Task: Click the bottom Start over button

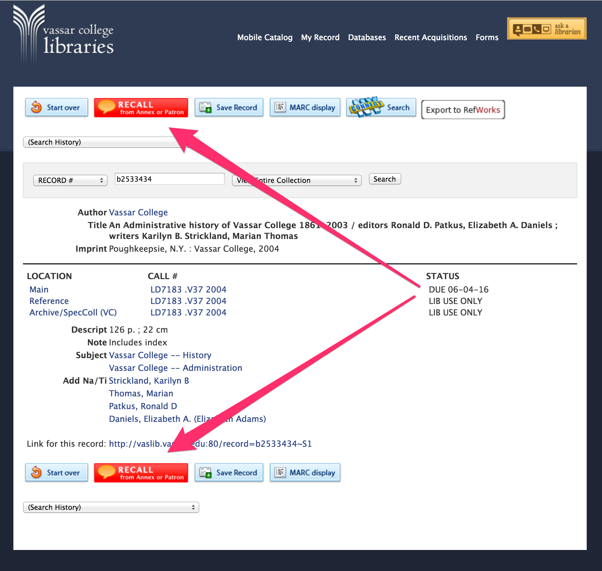Action: [57, 473]
